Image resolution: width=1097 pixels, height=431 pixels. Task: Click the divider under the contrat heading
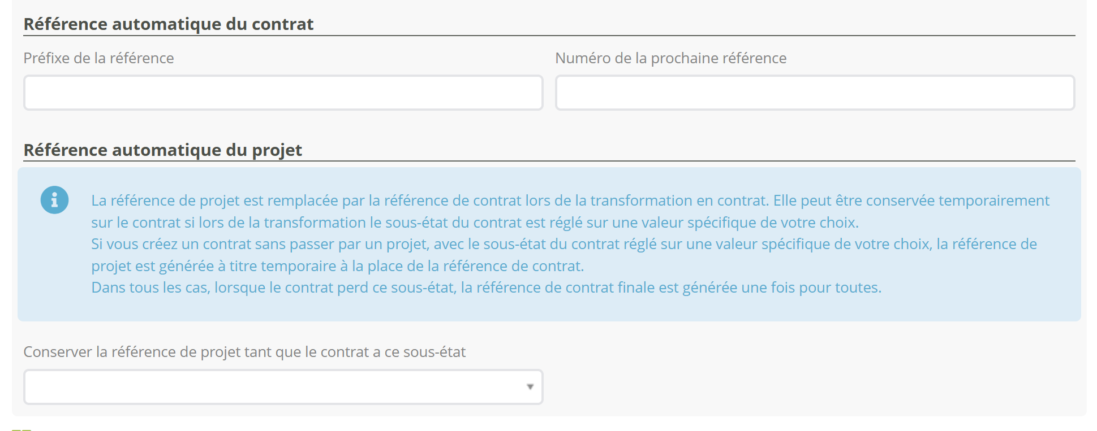[x=549, y=36]
